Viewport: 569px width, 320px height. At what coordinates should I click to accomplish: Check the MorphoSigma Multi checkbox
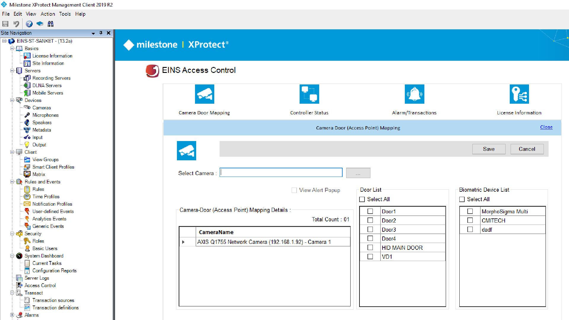tap(470, 211)
